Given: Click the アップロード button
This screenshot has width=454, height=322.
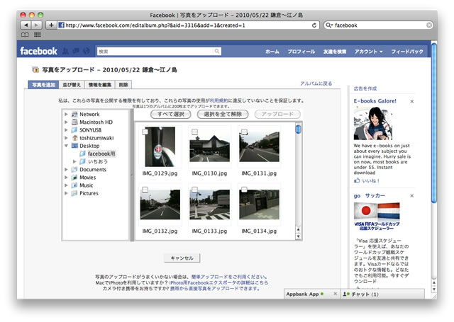Looking at the screenshot, I should [x=277, y=115].
